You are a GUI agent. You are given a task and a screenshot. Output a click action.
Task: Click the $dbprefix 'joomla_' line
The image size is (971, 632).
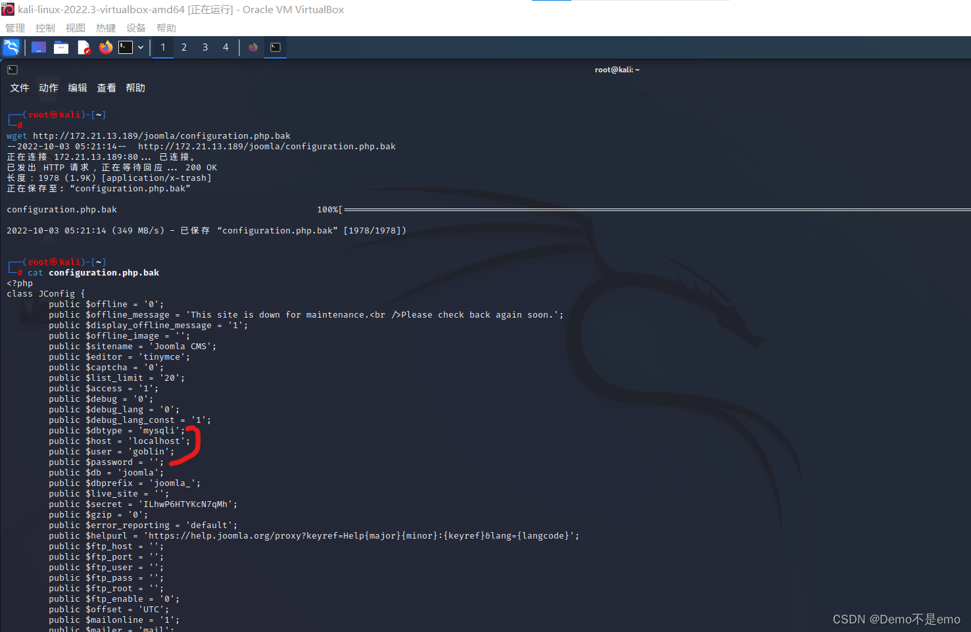125,483
